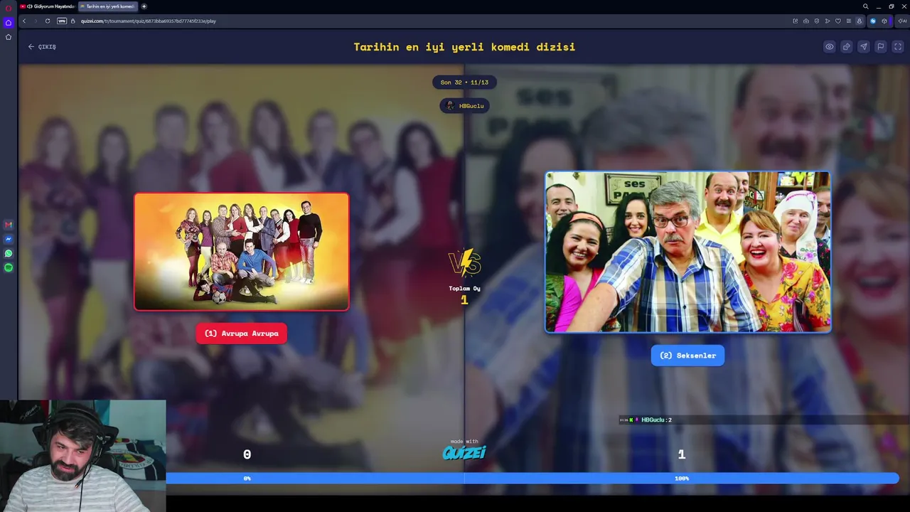Screen dimensions: 910x512
Task: Search tabs with the magnifier icon
Action: tap(865, 6)
